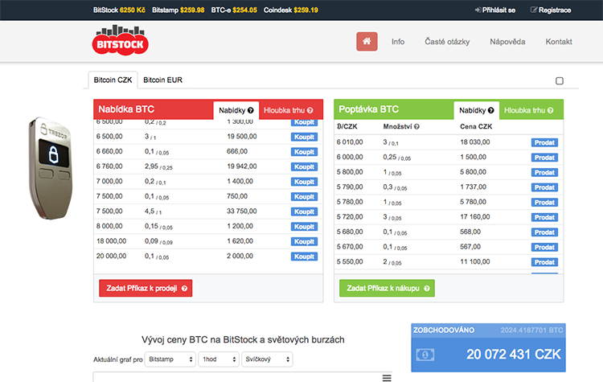The image size is (603, 382).
Task: Open the chart hamburger menu icon
Action: coord(386,377)
